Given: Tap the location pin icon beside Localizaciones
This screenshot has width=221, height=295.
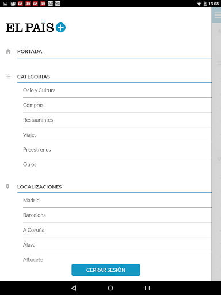Looking at the screenshot, I should coord(7,187).
